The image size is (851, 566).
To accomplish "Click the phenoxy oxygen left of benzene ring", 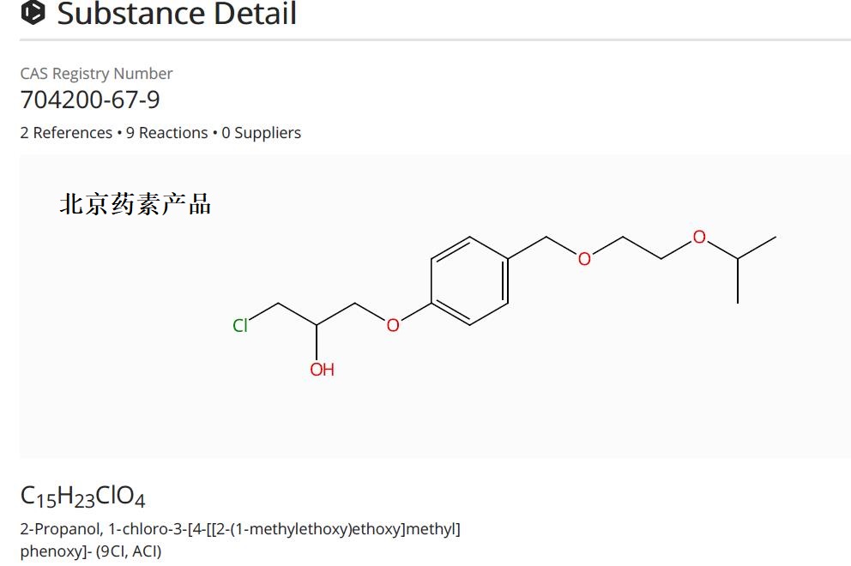I will pos(393,325).
